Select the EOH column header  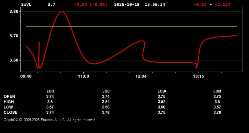coord(50,91)
